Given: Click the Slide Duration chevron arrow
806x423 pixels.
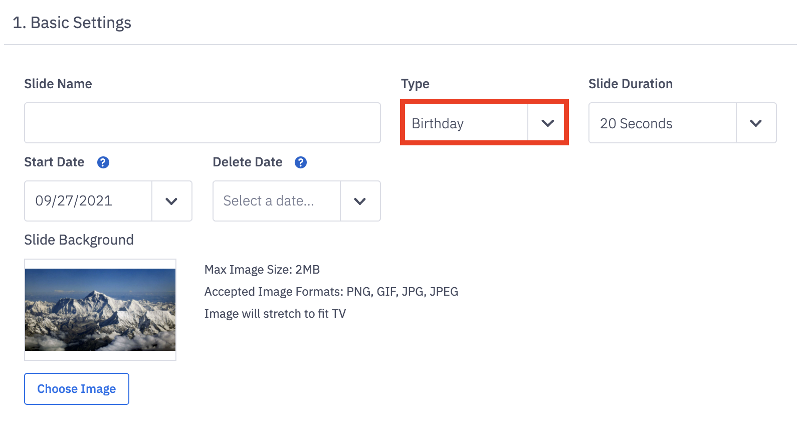Looking at the screenshot, I should click(x=756, y=123).
